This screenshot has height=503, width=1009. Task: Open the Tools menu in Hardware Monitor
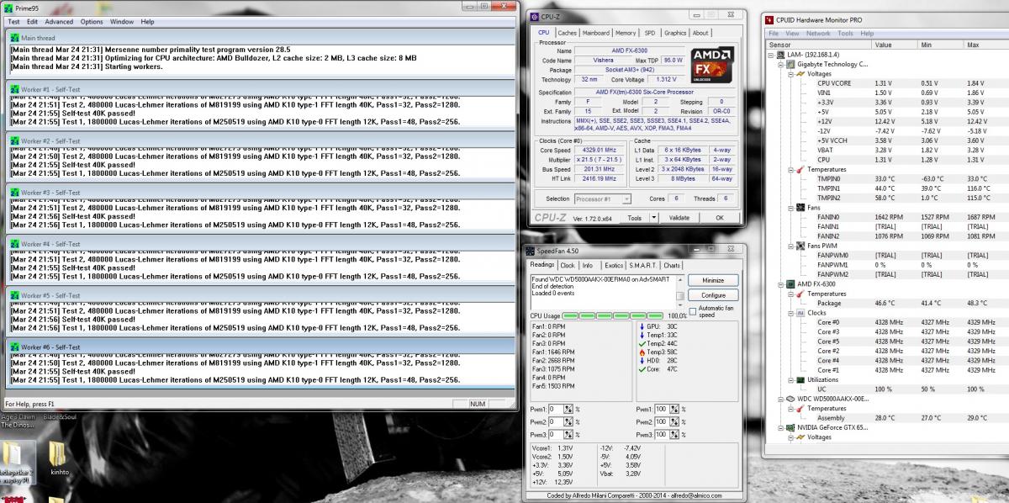tap(844, 34)
